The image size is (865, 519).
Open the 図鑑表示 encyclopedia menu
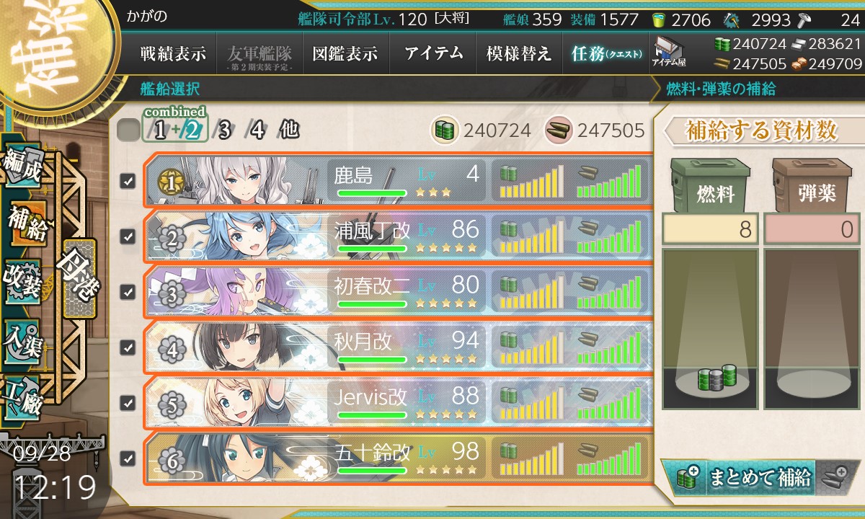coord(345,53)
